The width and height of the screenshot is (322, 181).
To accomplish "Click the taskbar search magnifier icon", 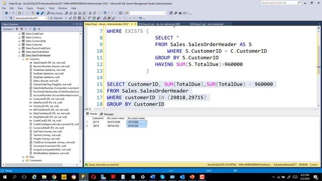I will point(15,177).
